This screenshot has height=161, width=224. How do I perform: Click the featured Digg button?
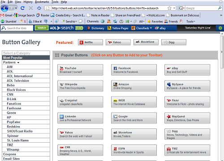point(174,42)
